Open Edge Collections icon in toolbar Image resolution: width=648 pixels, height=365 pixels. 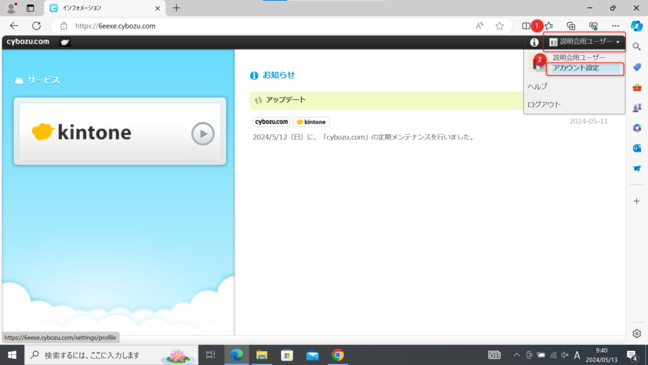(x=571, y=26)
